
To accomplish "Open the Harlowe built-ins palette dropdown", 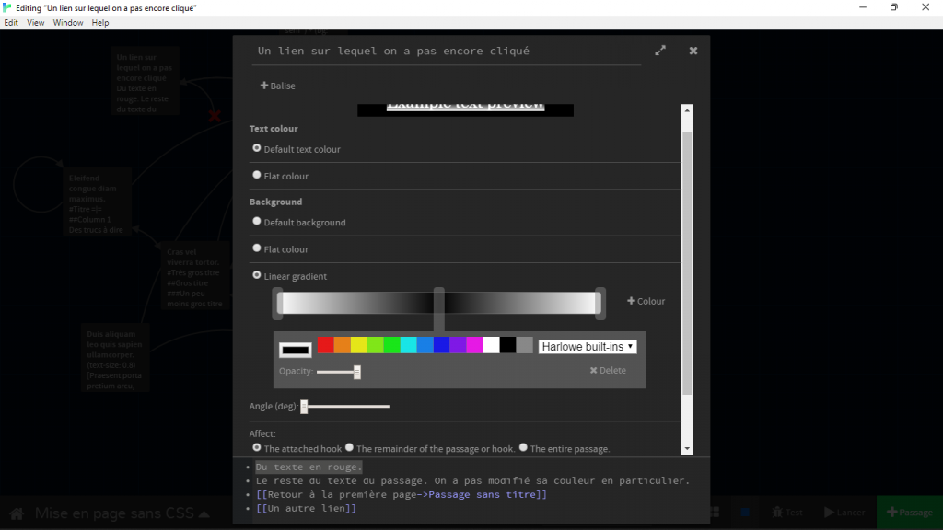I will tap(588, 347).
